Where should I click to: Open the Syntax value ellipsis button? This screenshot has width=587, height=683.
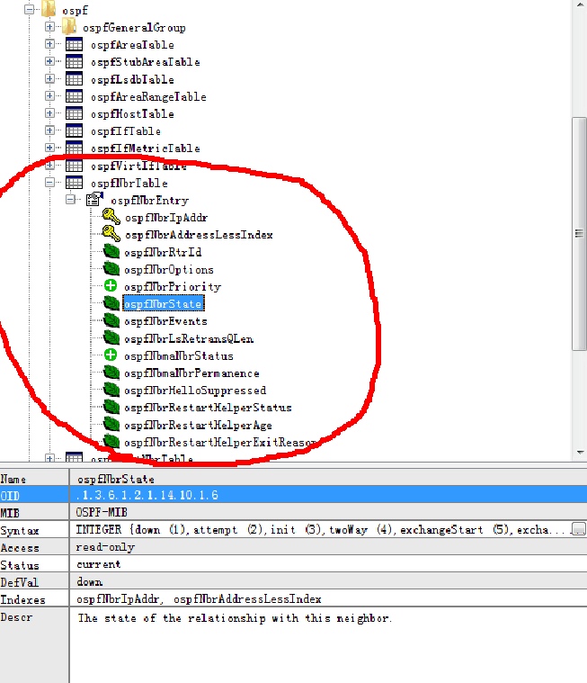[578, 530]
